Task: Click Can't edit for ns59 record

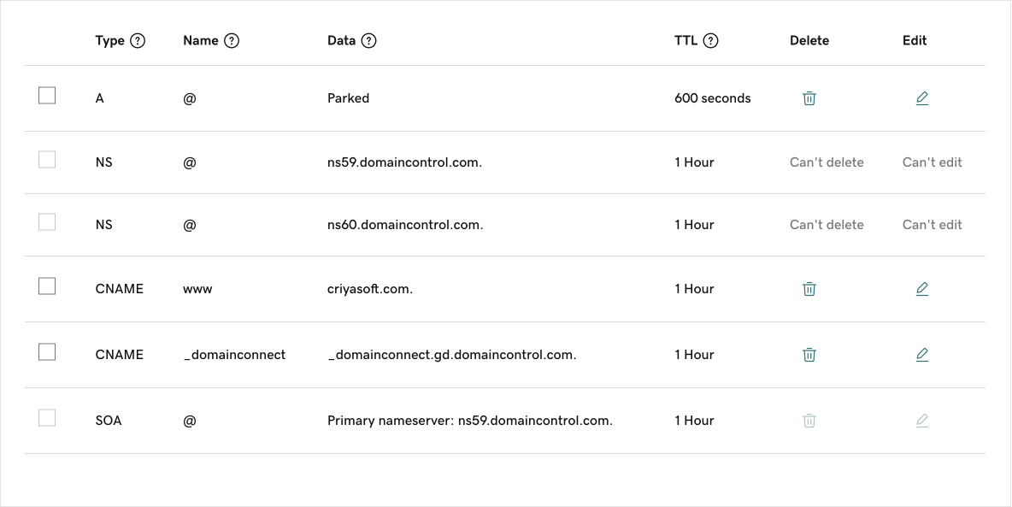Action: pyautogui.click(x=933, y=162)
